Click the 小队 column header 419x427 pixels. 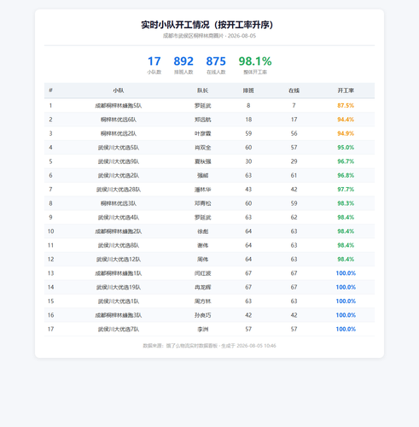(119, 91)
